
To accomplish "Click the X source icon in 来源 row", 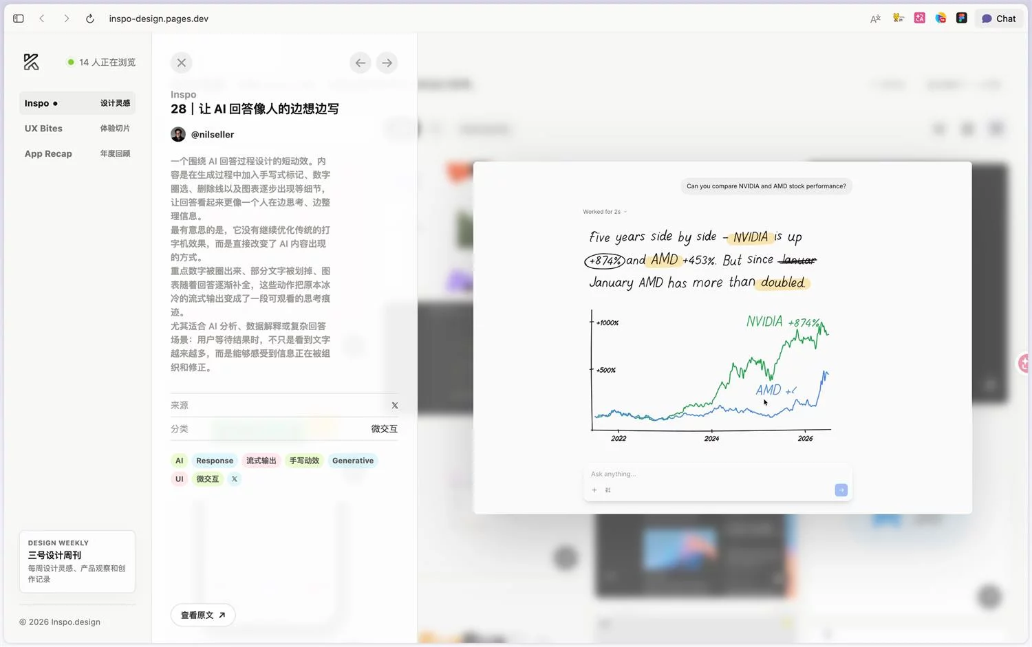I will (x=395, y=406).
